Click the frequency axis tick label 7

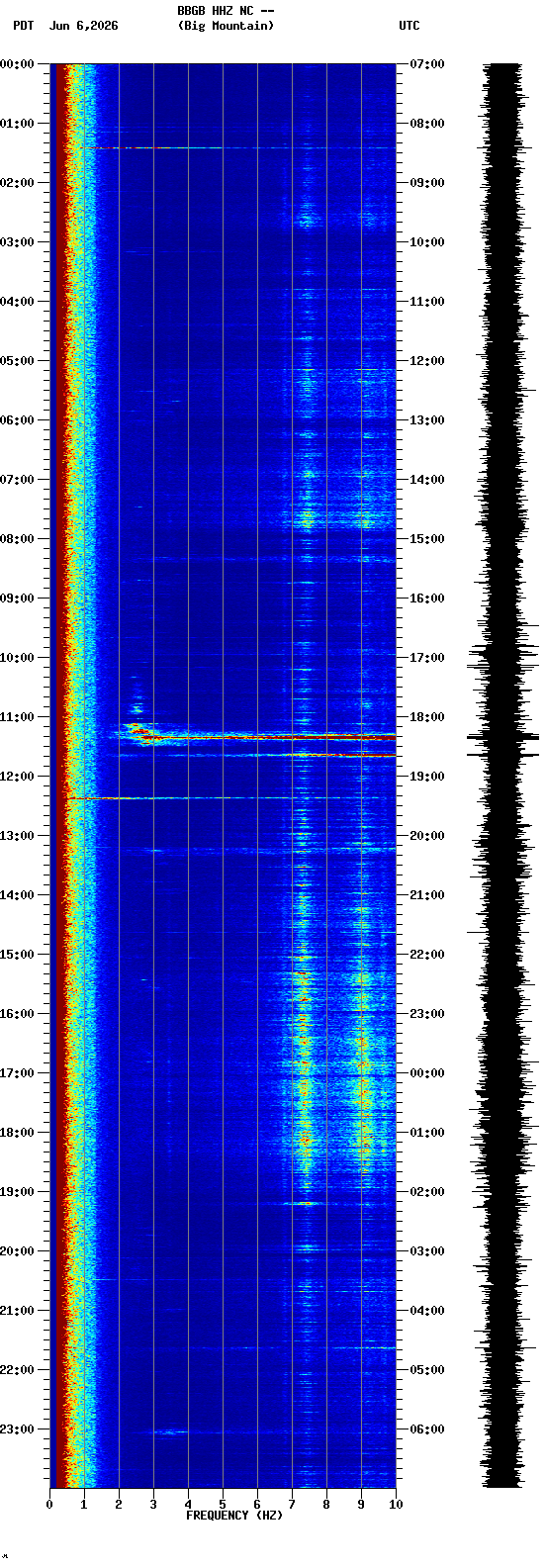click(292, 1505)
